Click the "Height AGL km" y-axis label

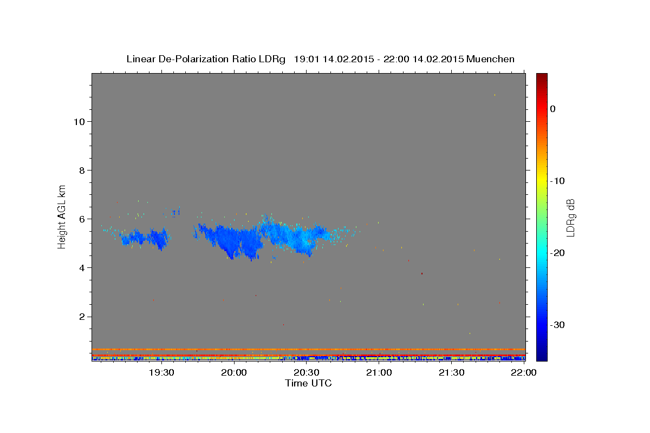[x=62, y=216]
